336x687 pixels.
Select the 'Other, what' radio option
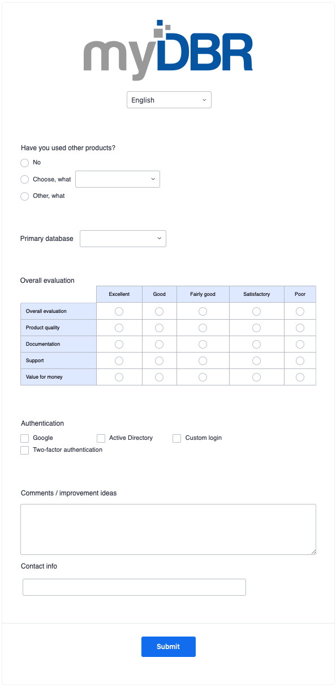click(x=24, y=196)
